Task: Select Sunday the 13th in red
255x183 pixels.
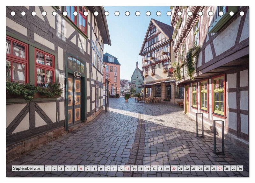Action: pyautogui.click(x=127, y=168)
